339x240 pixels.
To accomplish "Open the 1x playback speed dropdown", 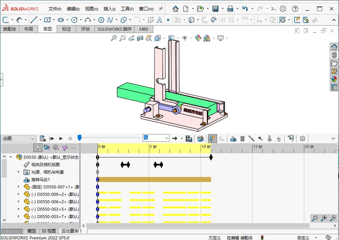I will click(166, 138).
